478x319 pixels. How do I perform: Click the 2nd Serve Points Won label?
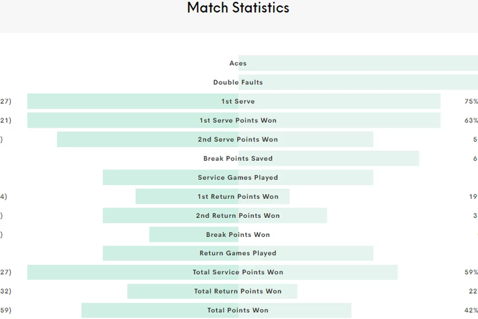coord(238,140)
